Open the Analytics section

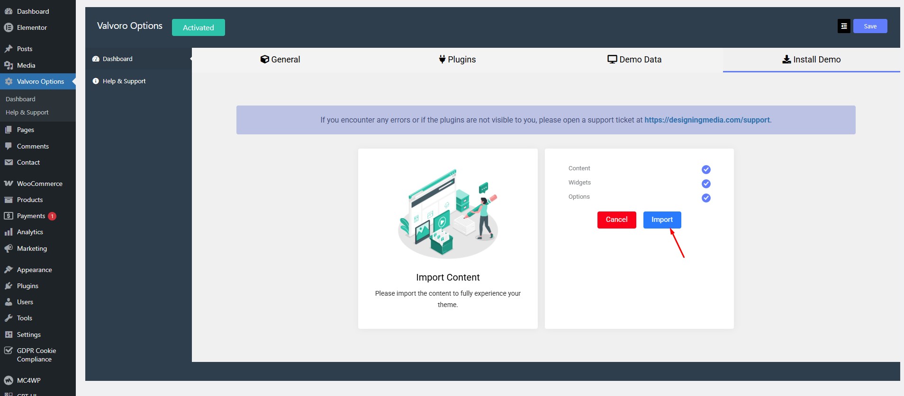(30, 232)
